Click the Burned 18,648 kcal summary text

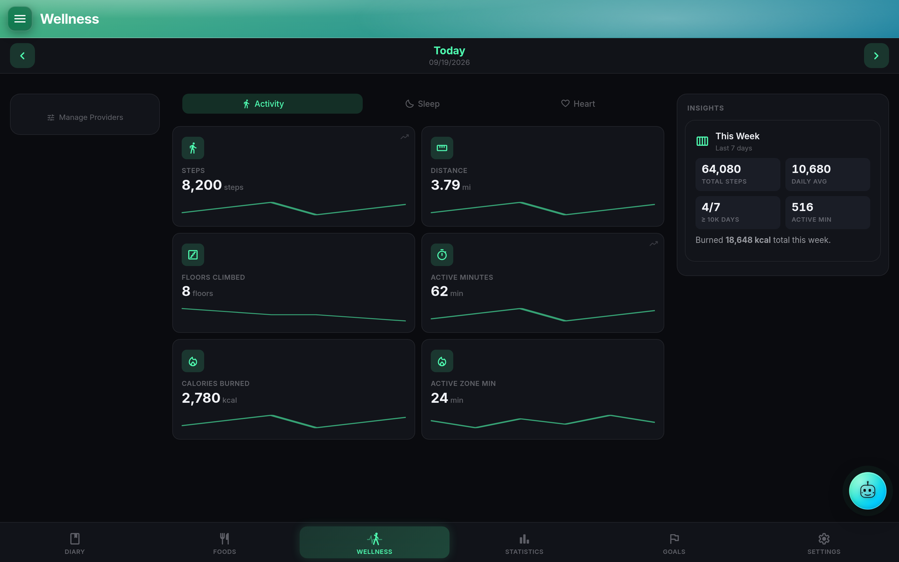pyautogui.click(x=763, y=240)
